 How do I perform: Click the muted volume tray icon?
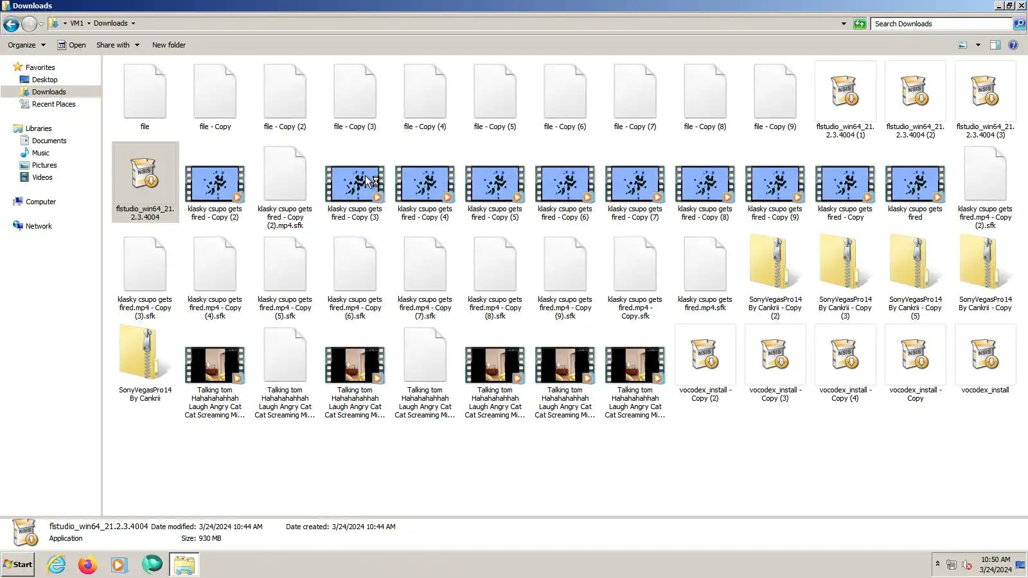(967, 565)
